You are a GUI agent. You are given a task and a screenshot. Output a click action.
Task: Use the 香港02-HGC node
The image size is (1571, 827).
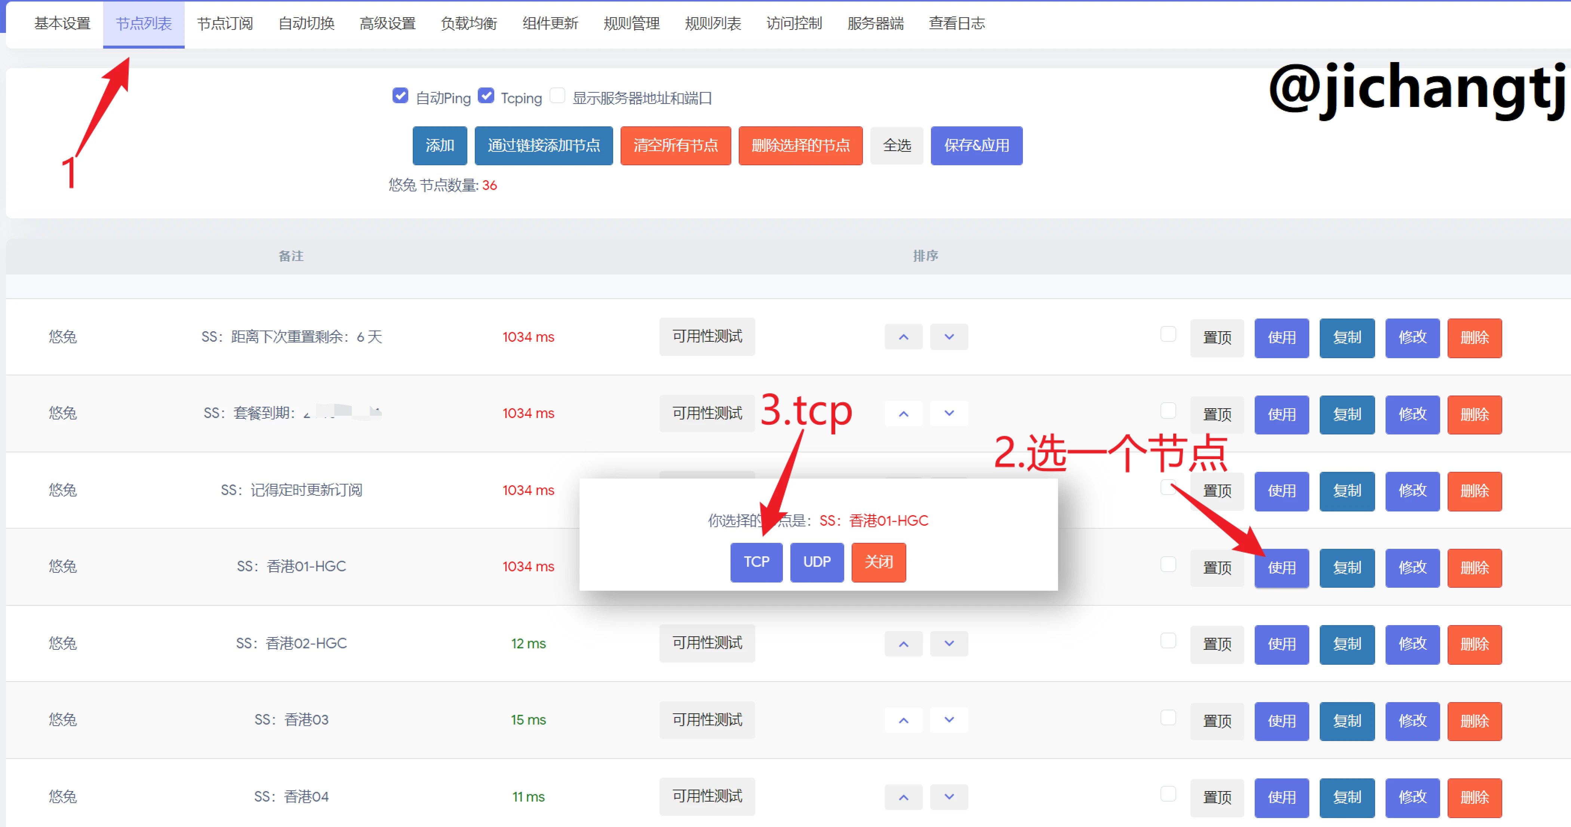(x=1281, y=645)
